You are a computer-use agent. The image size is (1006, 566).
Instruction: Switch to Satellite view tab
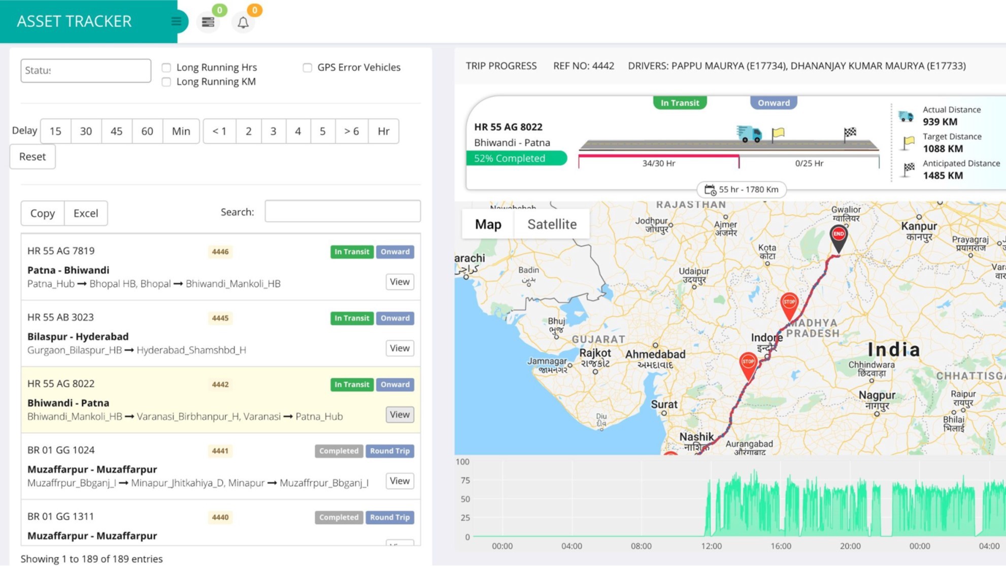point(552,224)
